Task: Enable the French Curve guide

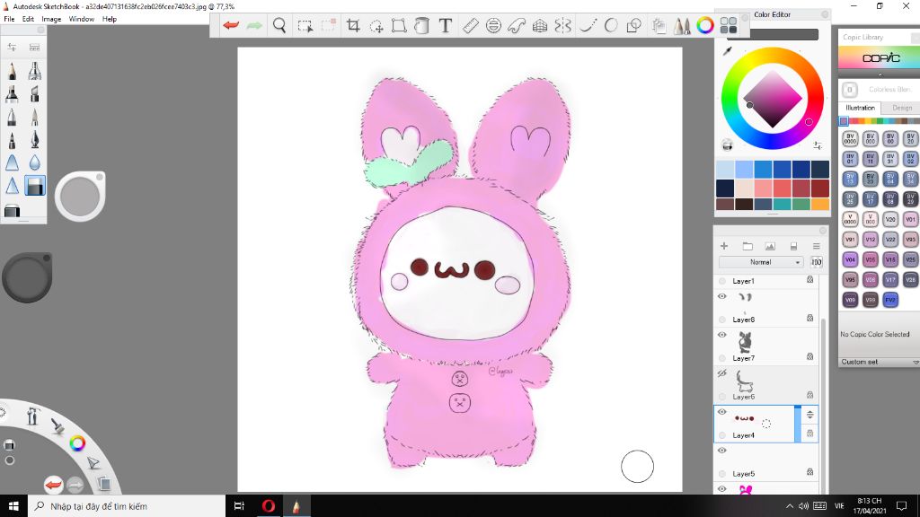Action: pos(517,25)
